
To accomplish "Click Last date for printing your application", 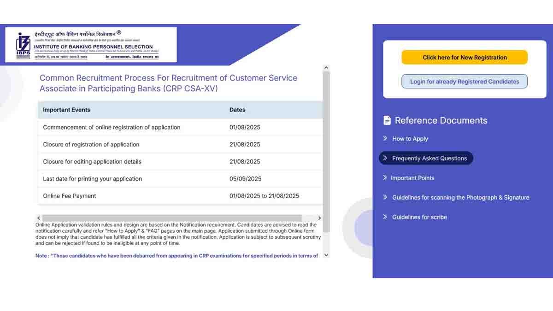I will (x=92, y=179).
